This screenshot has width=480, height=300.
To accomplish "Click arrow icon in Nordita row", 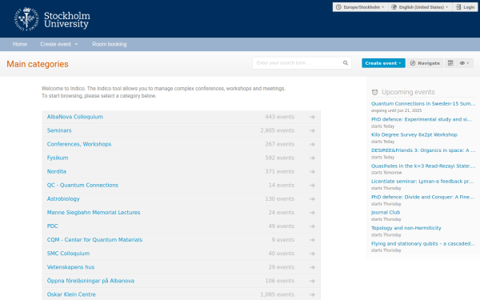I will [312, 172].
